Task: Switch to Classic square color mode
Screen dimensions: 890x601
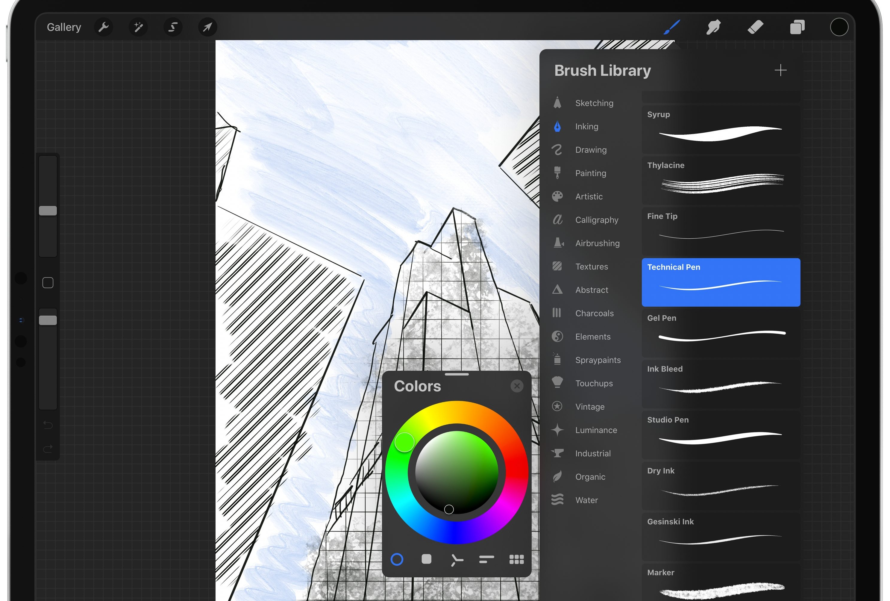Action: coord(426,559)
